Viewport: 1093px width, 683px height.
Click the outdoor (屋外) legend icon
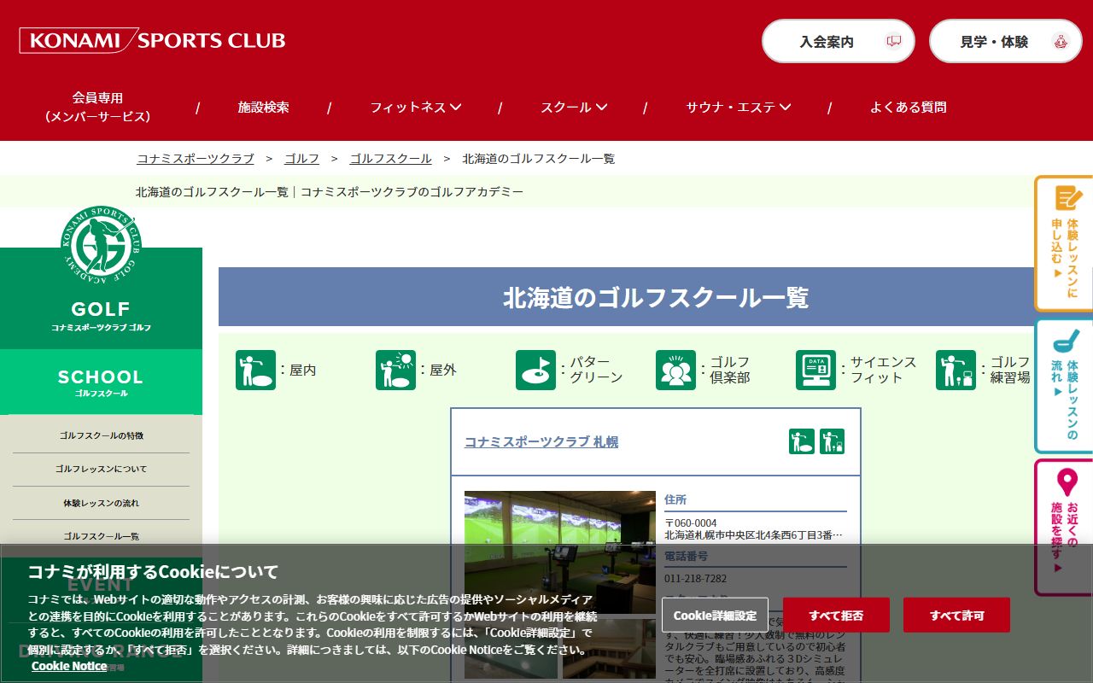tap(395, 370)
